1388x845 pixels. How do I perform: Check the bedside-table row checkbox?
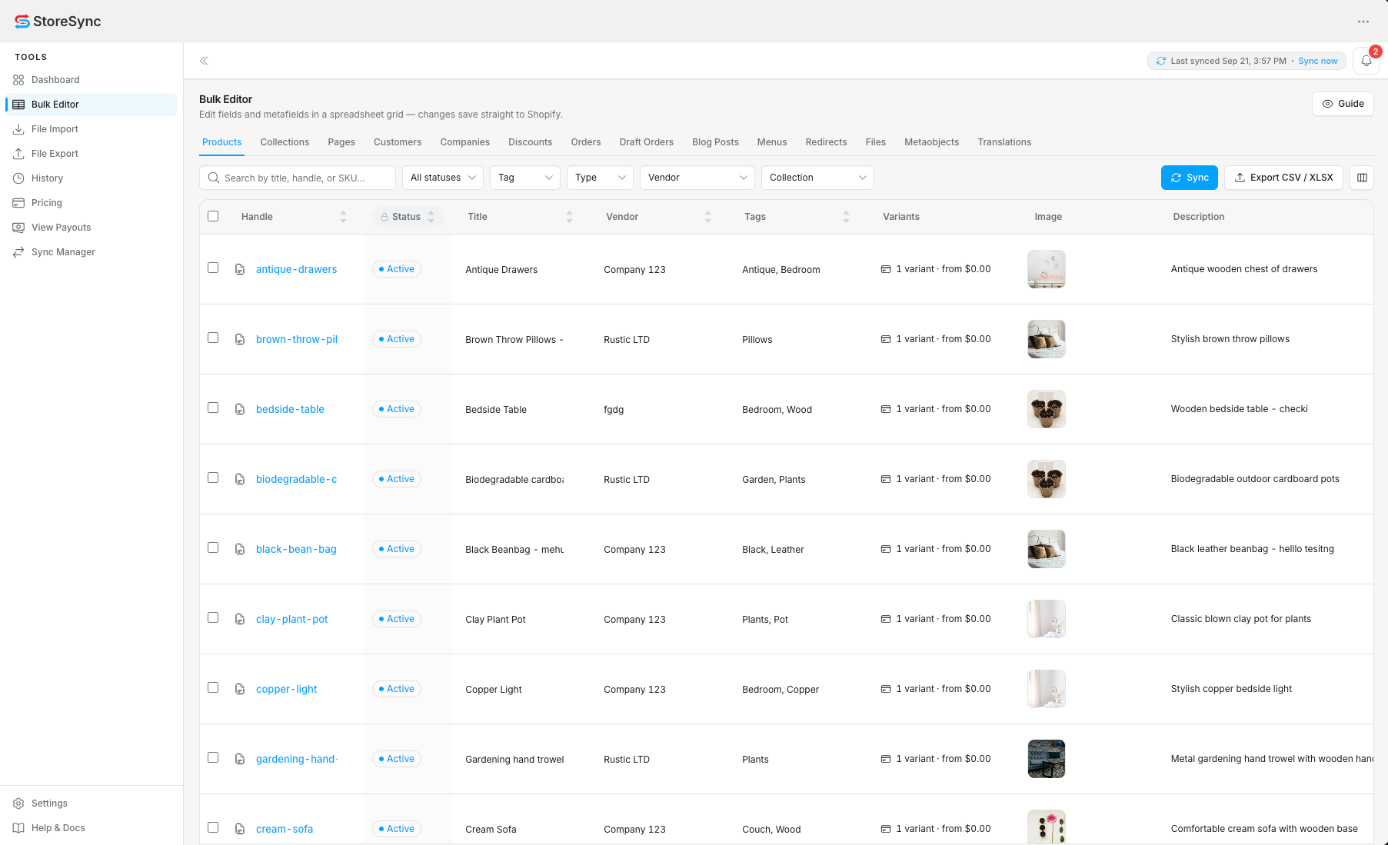point(213,408)
